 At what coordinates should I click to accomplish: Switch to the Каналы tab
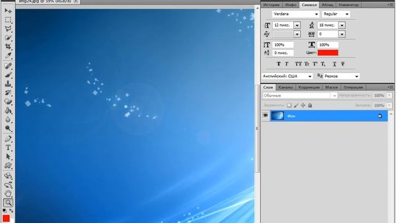coord(285,87)
